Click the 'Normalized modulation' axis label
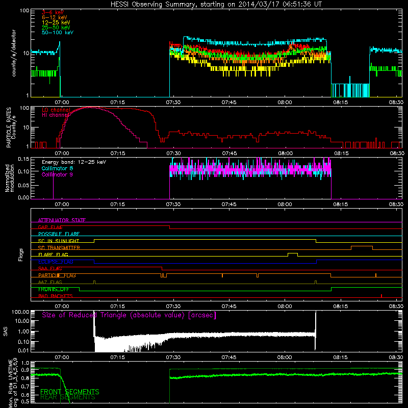This screenshot has width=408, height=408. pyautogui.click(x=10, y=178)
